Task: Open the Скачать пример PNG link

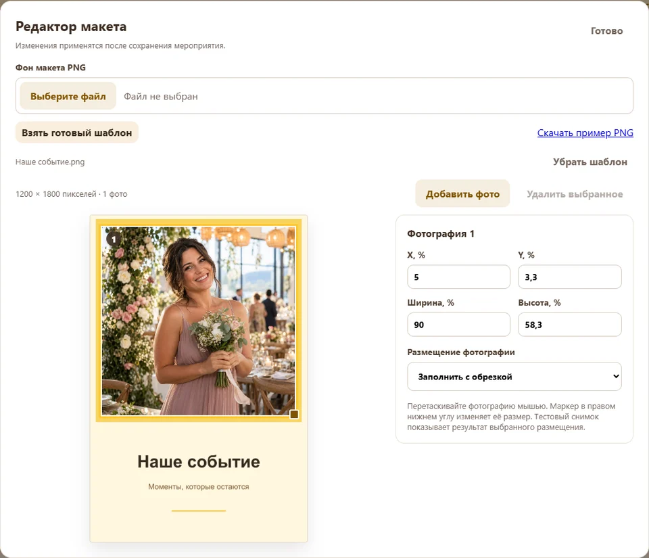Action: point(585,133)
